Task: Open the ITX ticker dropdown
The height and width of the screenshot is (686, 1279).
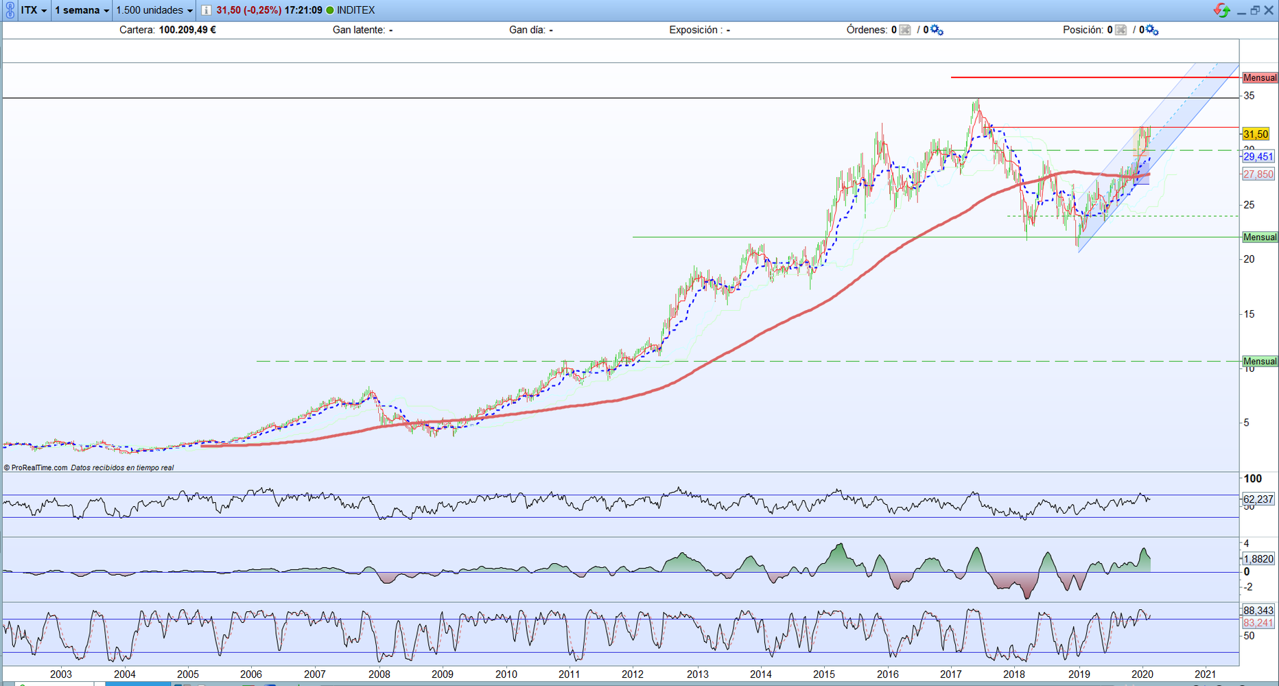Action: [x=34, y=10]
